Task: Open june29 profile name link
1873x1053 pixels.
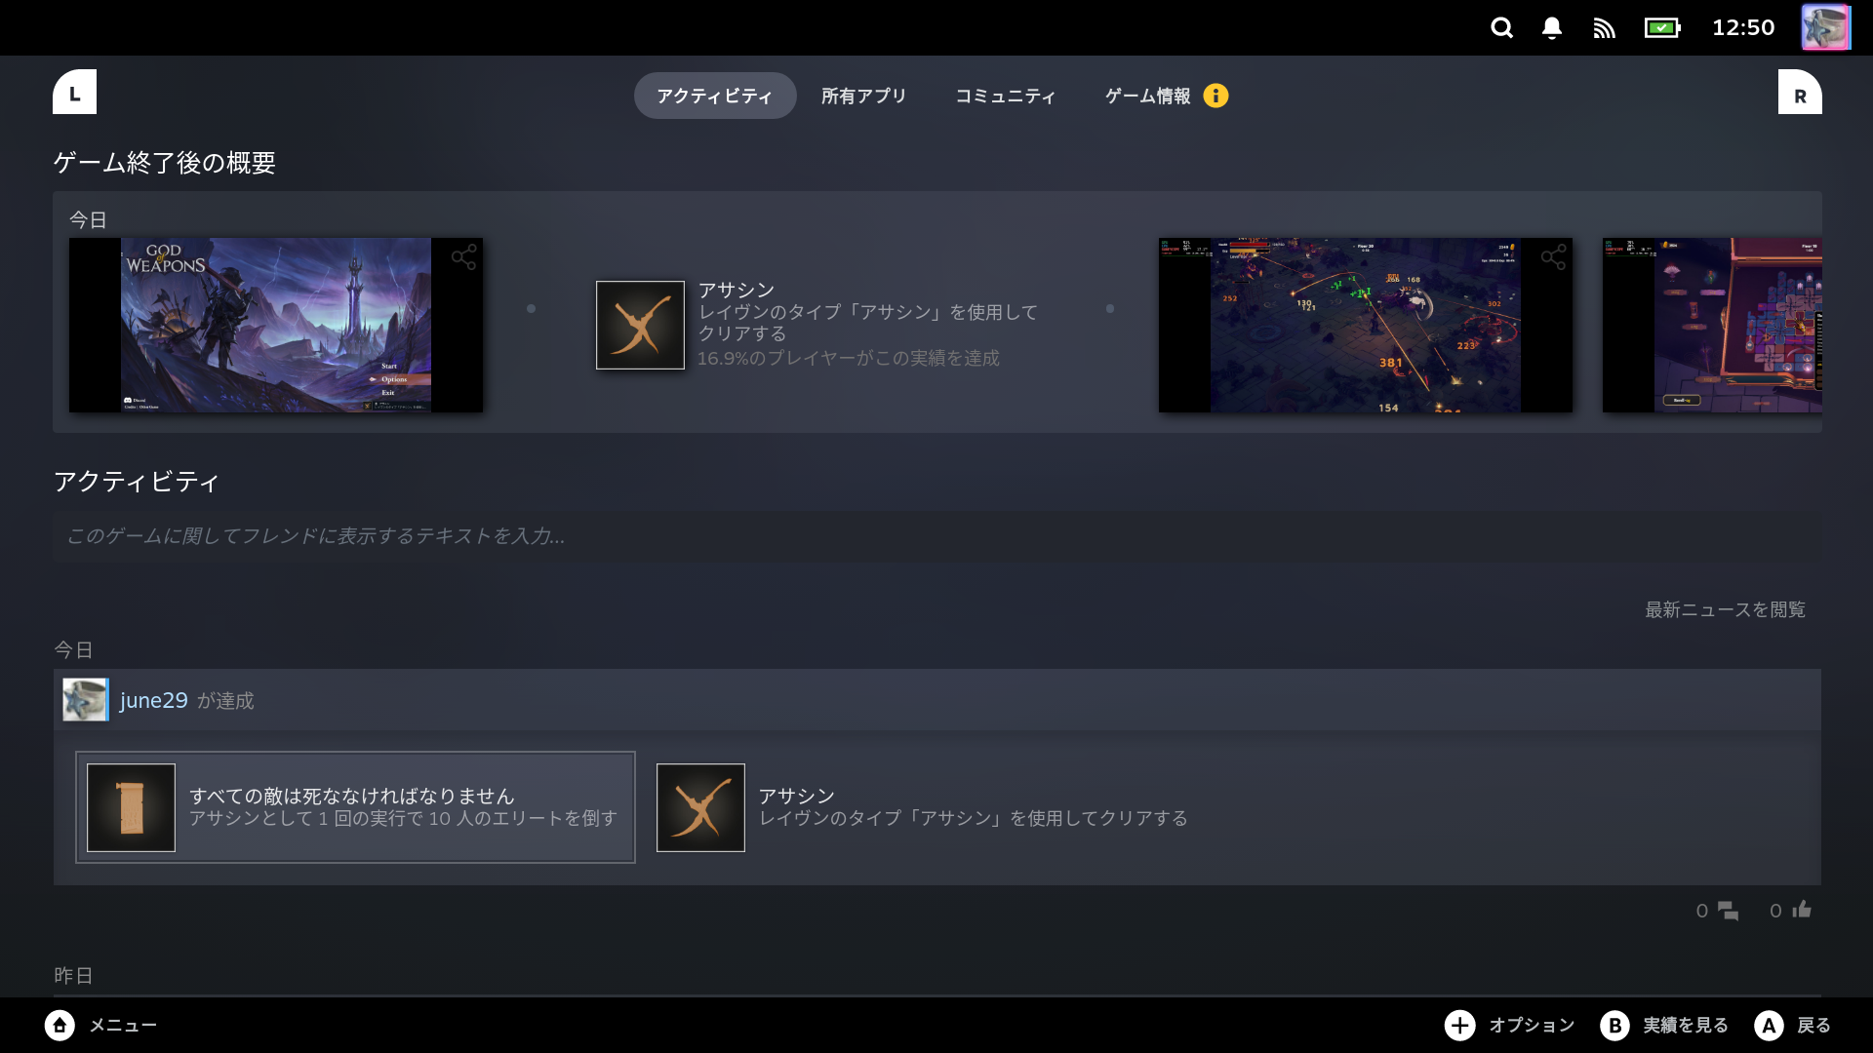Action: (153, 700)
